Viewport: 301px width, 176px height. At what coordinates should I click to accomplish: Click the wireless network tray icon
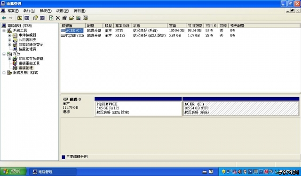[229, 171]
